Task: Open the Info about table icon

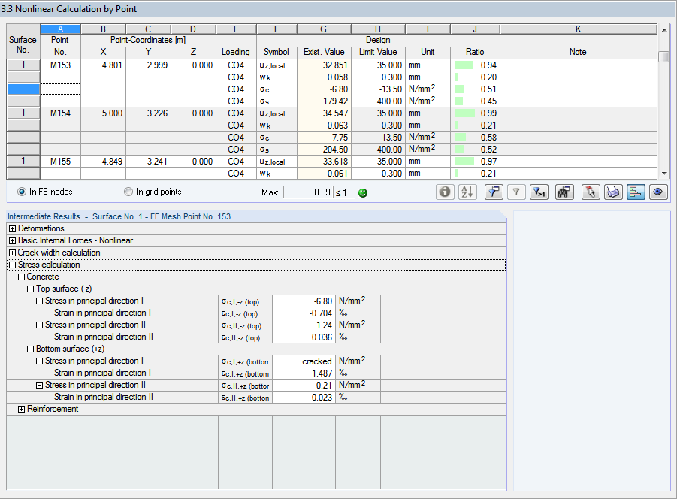Action: [445, 192]
